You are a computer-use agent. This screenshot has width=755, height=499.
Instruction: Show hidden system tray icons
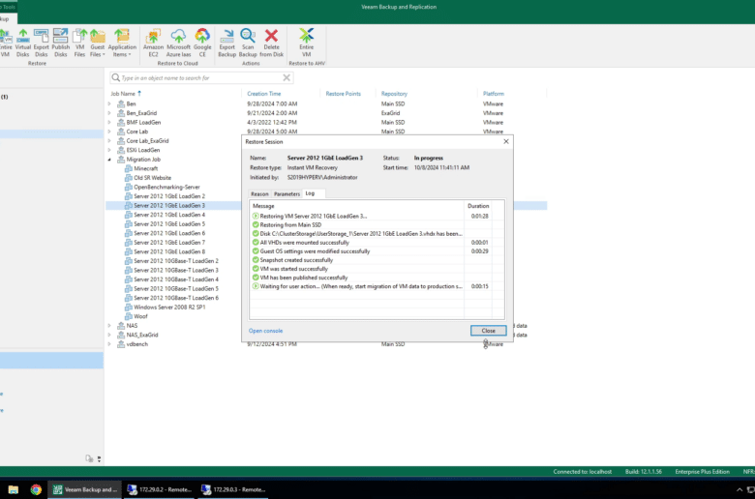pyautogui.click(x=740, y=490)
